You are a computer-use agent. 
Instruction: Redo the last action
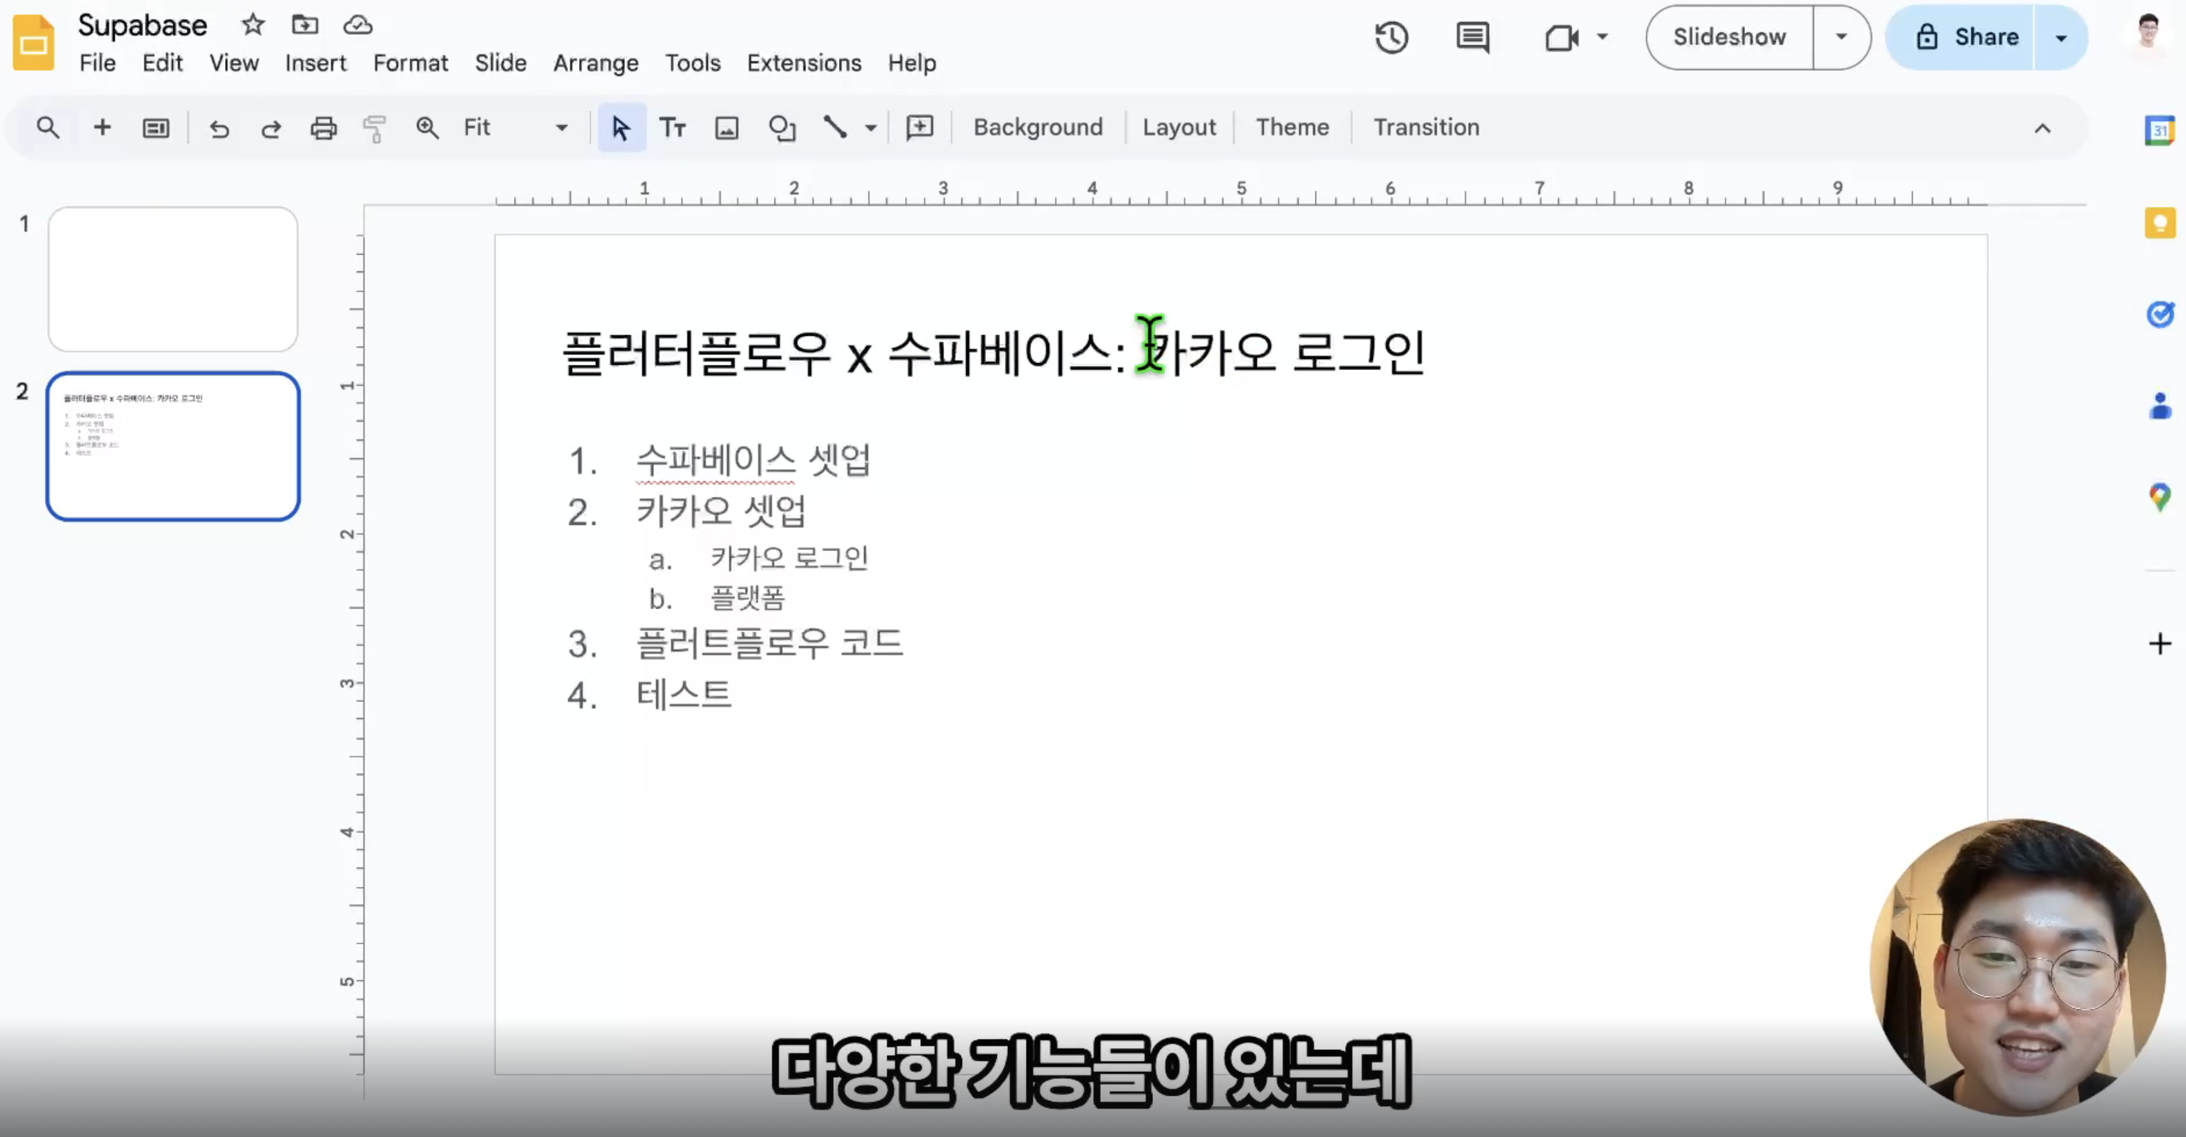tap(271, 128)
